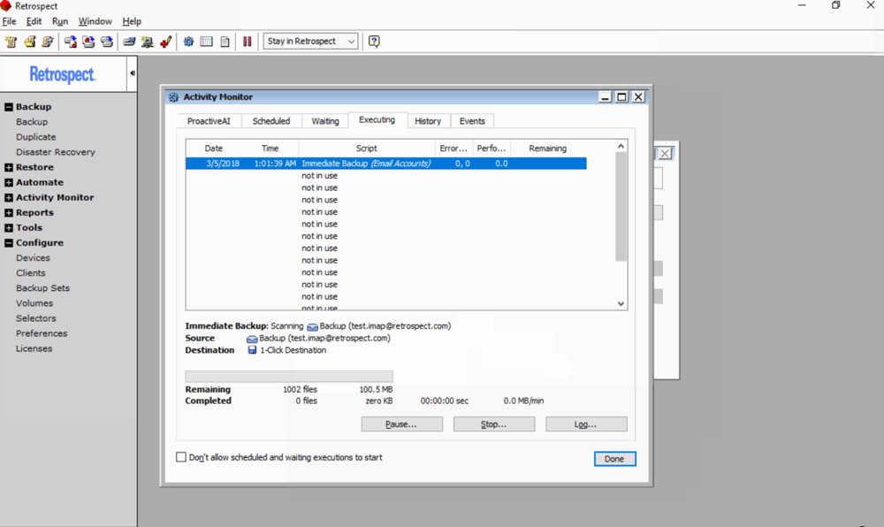The image size is (884, 527).
Task: Enable "Don't allow scheduled and waiting executions" checkbox
Action: pyautogui.click(x=181, y=457)
